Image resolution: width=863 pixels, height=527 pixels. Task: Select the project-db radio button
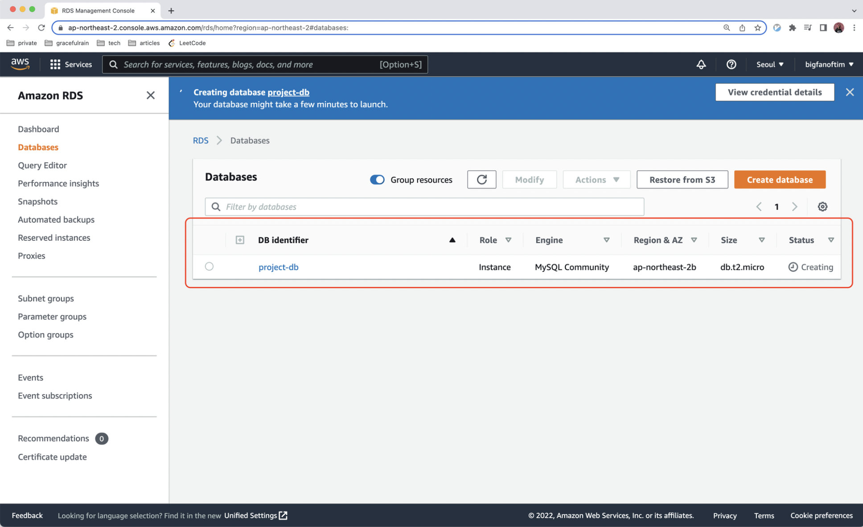click(x=209, y=267)
